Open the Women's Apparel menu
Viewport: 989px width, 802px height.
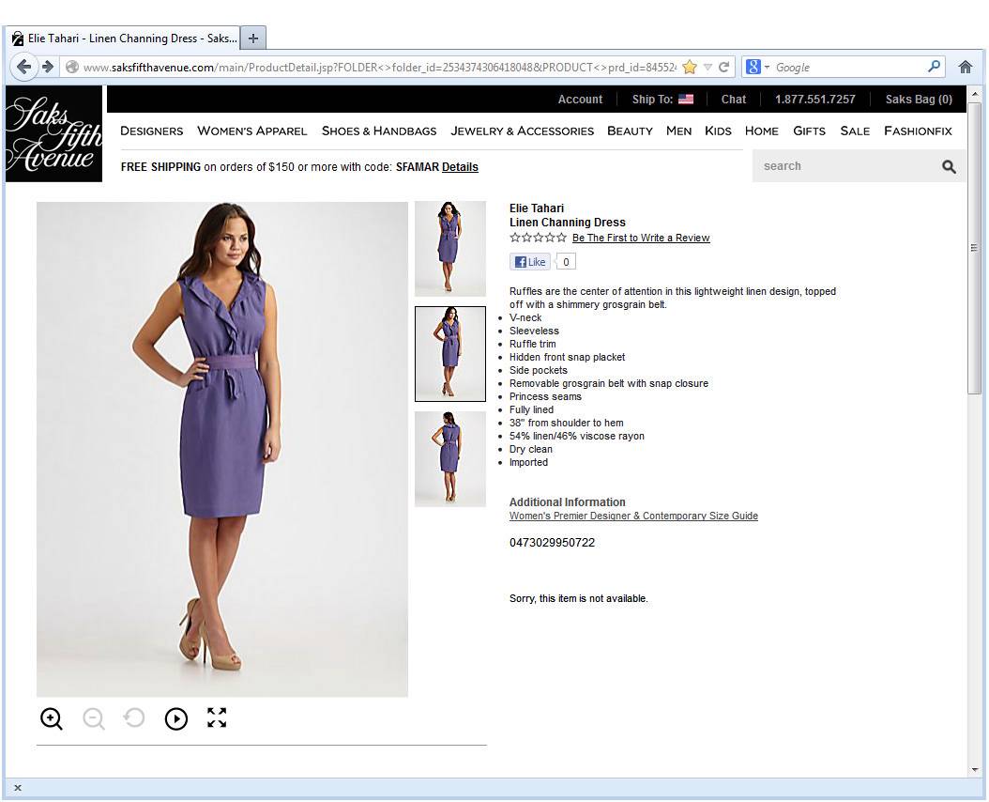coord(251,131)
